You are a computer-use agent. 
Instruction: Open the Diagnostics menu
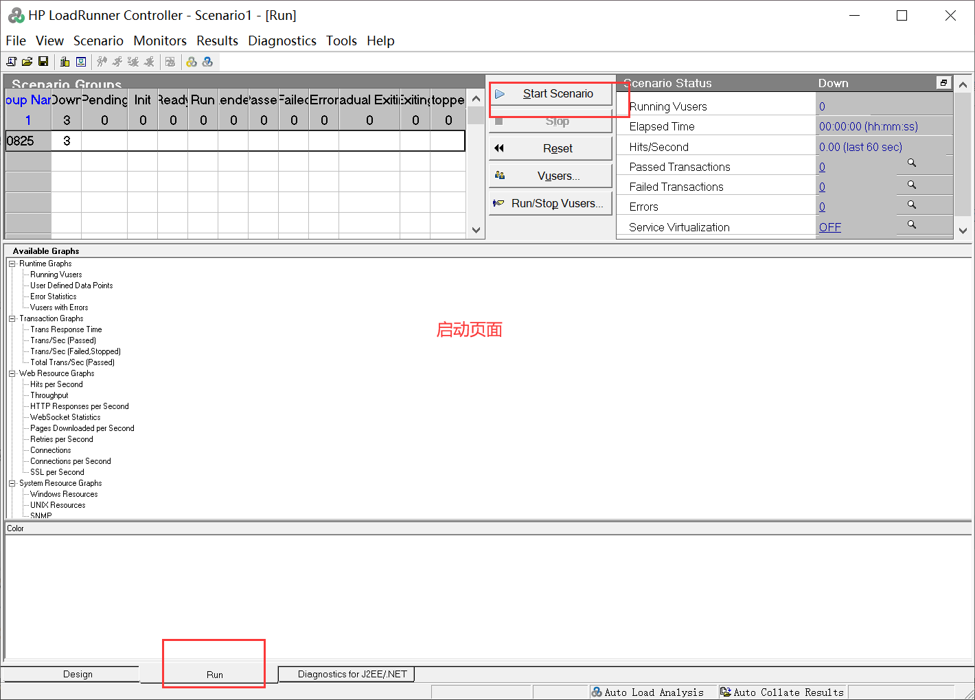(282, 40)
